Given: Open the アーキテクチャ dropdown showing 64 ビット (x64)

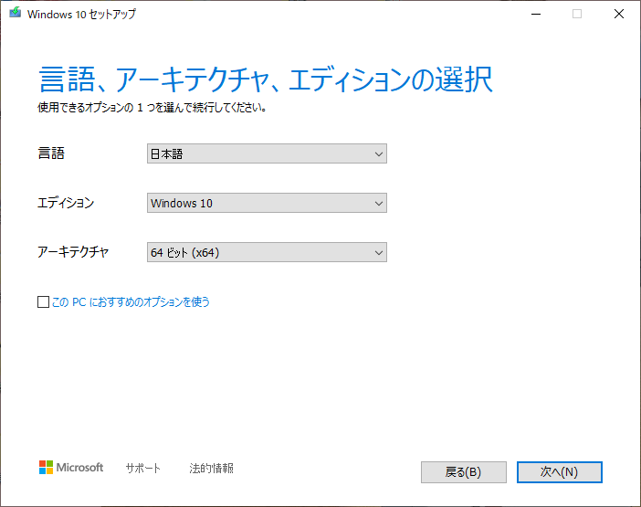Looking at the screenshot, I should [x=267, y=252].
